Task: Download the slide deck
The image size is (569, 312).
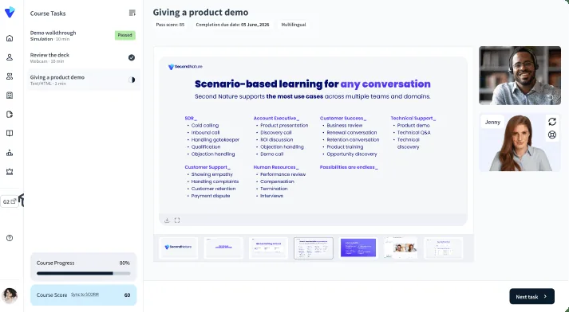Action: tap(167, 220)
